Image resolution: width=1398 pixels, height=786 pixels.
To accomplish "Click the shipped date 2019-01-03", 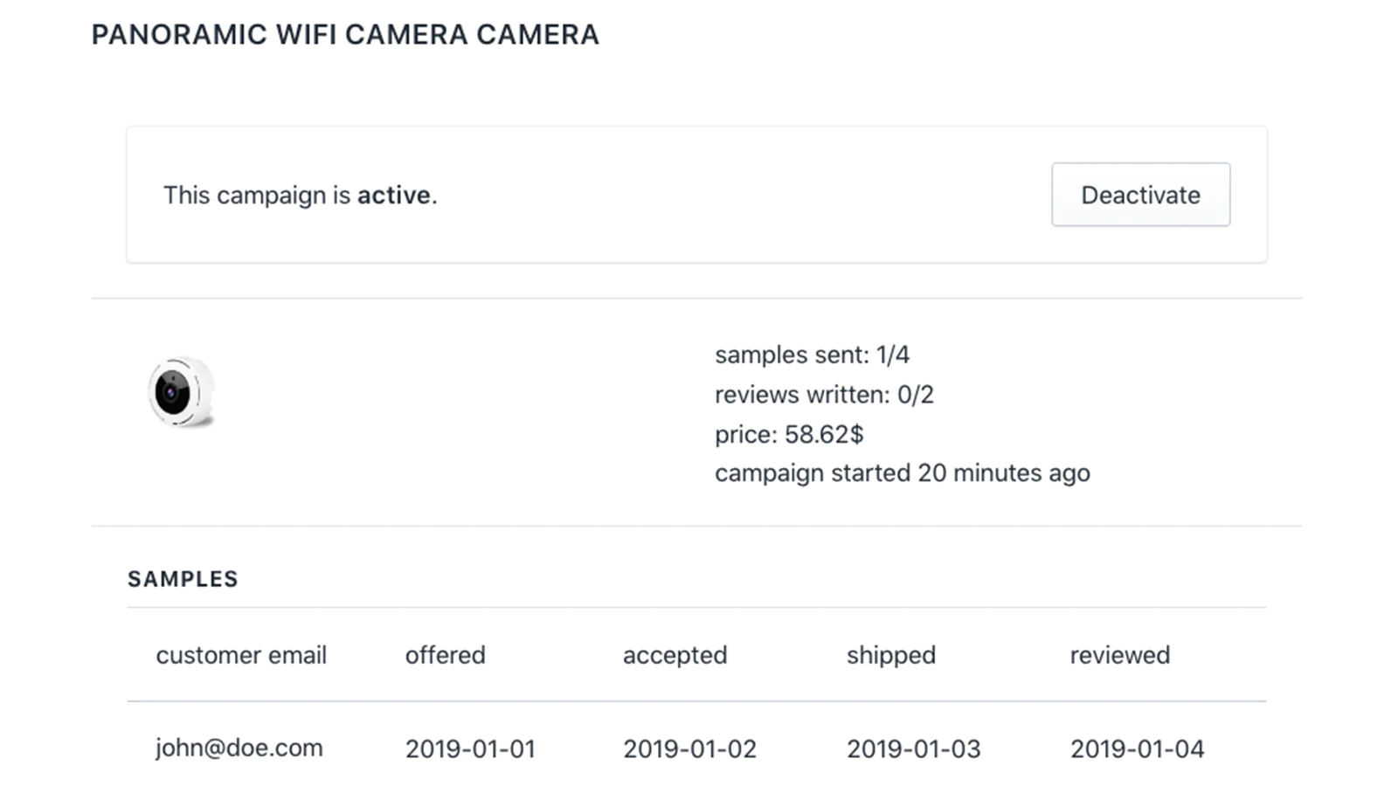I will click(x=914, y=748).
